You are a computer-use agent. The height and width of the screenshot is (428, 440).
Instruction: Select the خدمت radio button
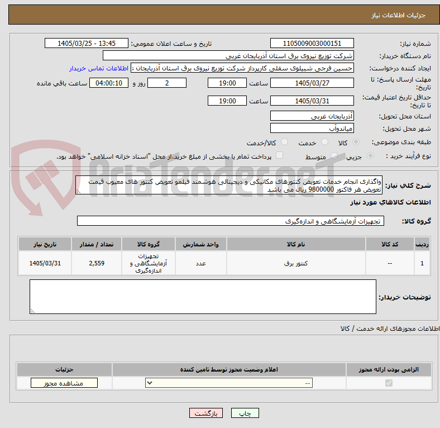[x=324, y=142]
